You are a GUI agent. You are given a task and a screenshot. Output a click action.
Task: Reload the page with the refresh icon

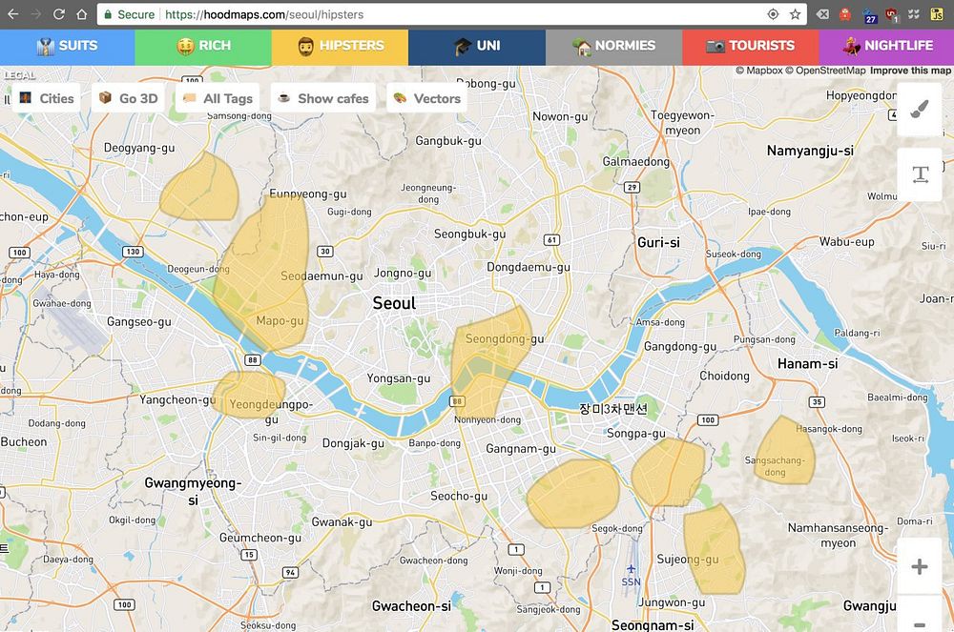click(59, 14)
